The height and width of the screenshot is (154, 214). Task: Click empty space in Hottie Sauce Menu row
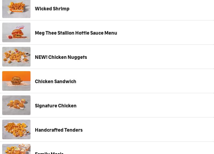(x=169, y=33)
